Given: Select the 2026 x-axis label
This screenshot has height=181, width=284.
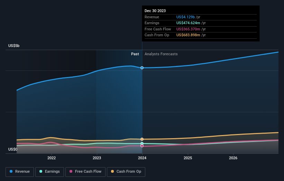Looking at the screenshot, I should (233, 158).
